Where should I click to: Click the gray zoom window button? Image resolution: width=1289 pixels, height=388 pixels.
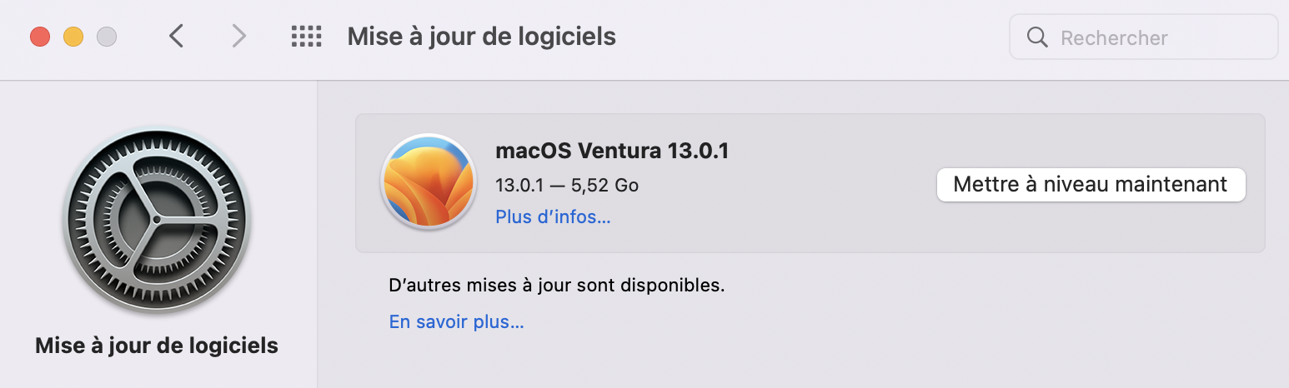click(107, 37)
